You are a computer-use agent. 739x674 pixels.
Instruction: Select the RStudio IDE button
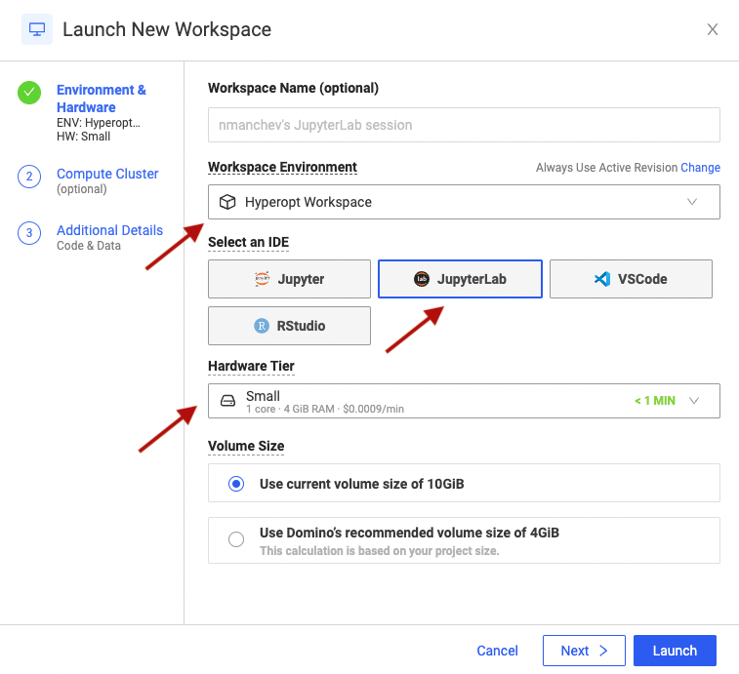[289, 326]
